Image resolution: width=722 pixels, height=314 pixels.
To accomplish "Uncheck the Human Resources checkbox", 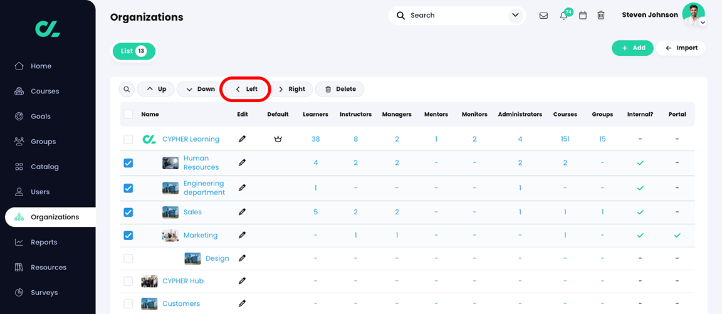I will click(128, 163).
